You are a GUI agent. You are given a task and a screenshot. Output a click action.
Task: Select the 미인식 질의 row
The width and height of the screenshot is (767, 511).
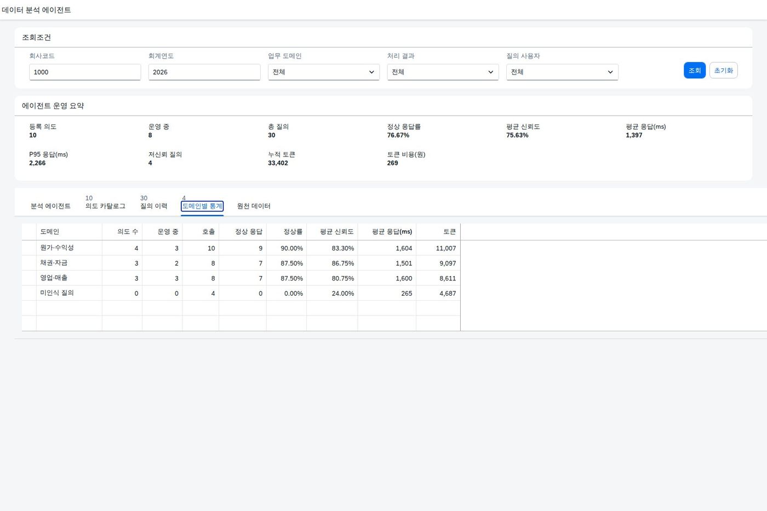[241, 293]
